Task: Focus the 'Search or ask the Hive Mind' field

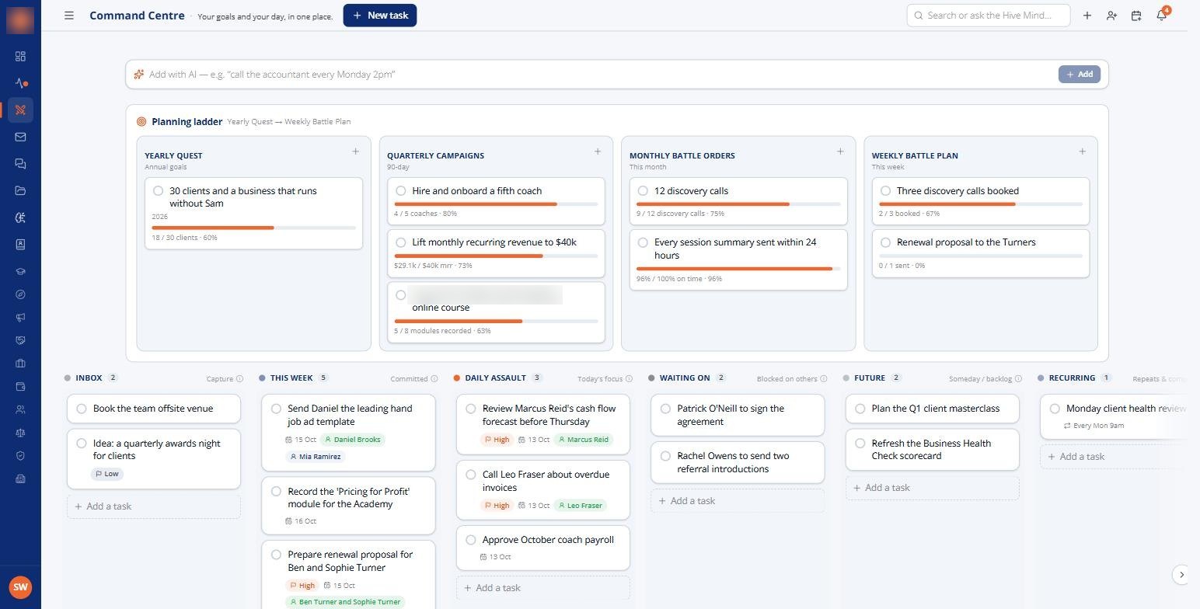Action: pos(989,16)
